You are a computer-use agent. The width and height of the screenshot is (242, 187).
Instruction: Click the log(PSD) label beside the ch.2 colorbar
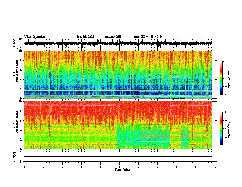click(229, 130)
